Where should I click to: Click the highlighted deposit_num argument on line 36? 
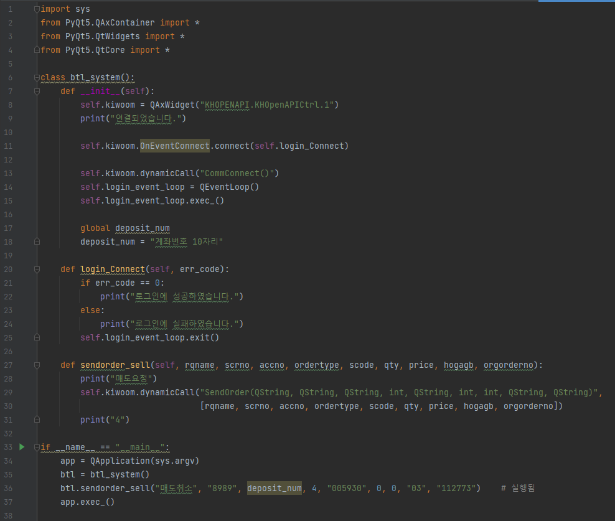coord(275,488)
